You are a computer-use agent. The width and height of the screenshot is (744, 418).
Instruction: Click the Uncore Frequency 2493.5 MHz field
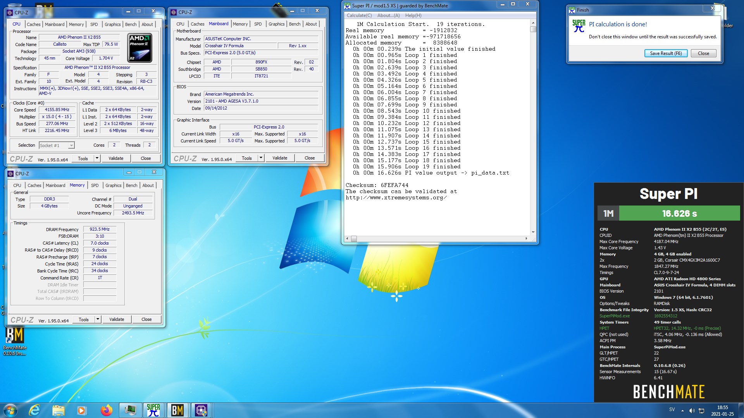coord(133,213)
